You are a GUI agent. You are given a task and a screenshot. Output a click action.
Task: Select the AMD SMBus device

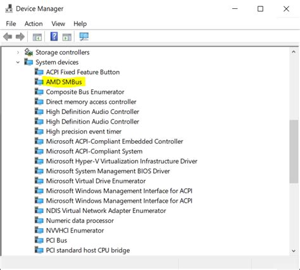click(x=64, y=82)
